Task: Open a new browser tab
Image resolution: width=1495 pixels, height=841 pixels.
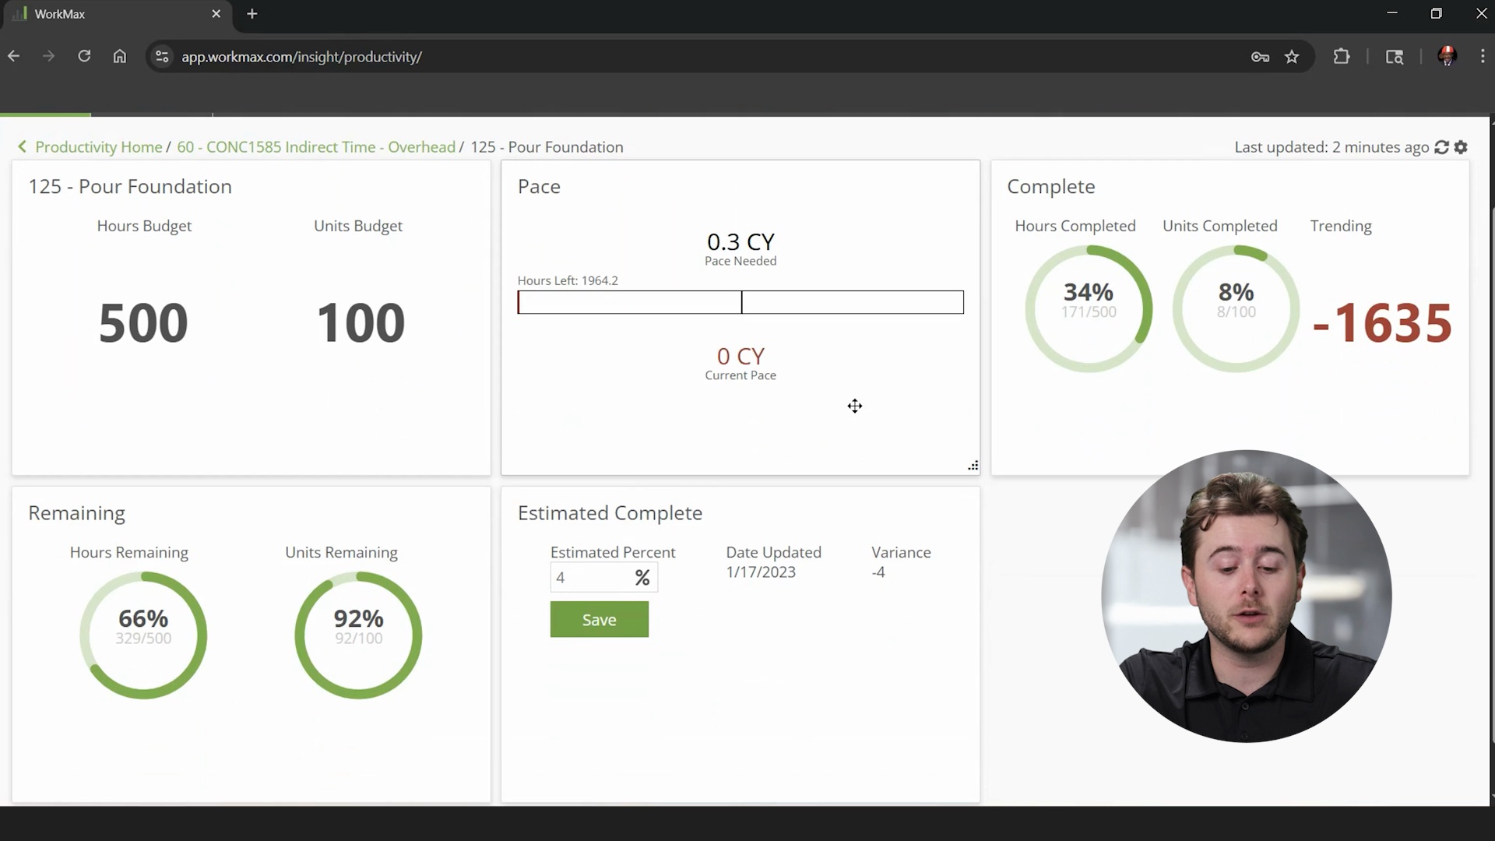Action: 252,13
